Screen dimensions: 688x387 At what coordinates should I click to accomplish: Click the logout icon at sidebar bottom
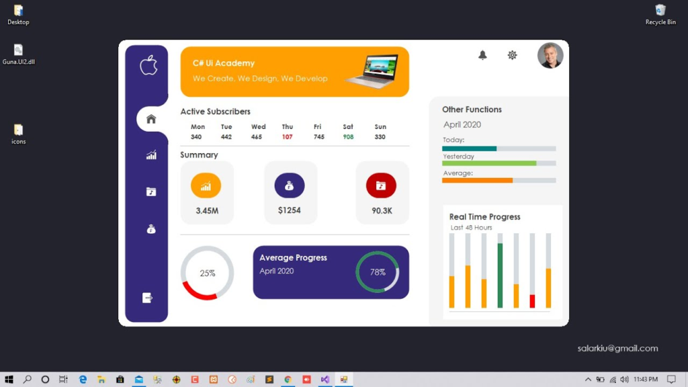[147, 298]
